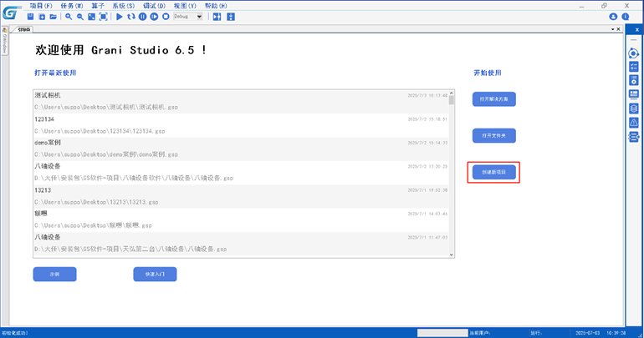Open the 系统(S) menu
The image size is (644, 338).
[x=124, y=6]
